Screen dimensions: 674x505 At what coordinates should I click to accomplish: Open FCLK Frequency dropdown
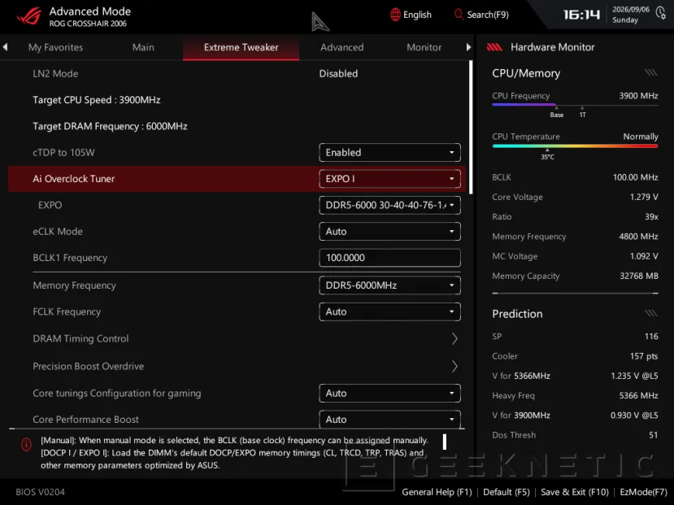(390, 311)
